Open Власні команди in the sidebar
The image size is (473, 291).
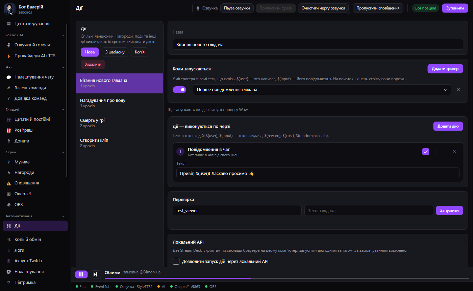tap(35, 88)
